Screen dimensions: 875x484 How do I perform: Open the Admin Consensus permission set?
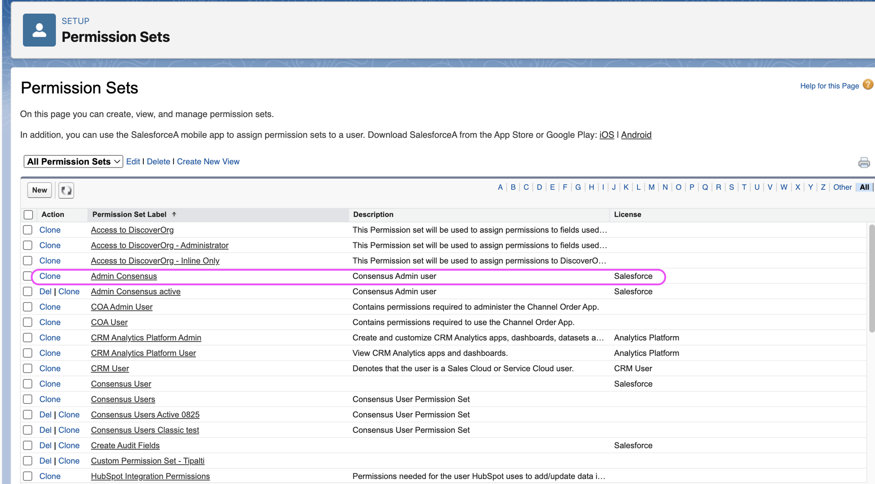124,276
